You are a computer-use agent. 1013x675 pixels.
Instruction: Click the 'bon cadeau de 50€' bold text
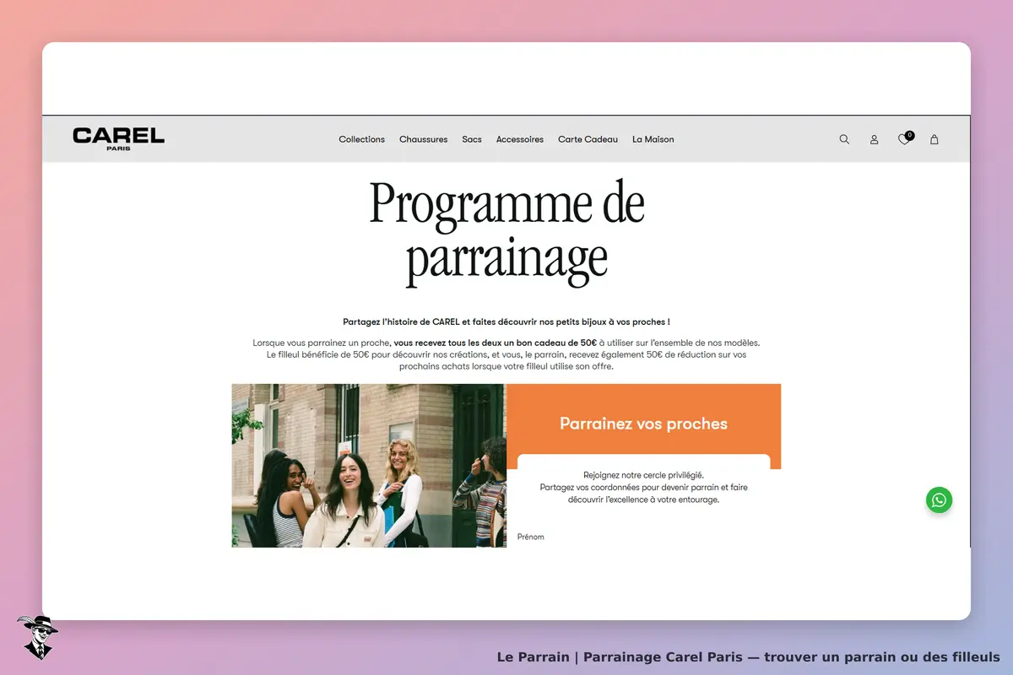tap(548, 343)
